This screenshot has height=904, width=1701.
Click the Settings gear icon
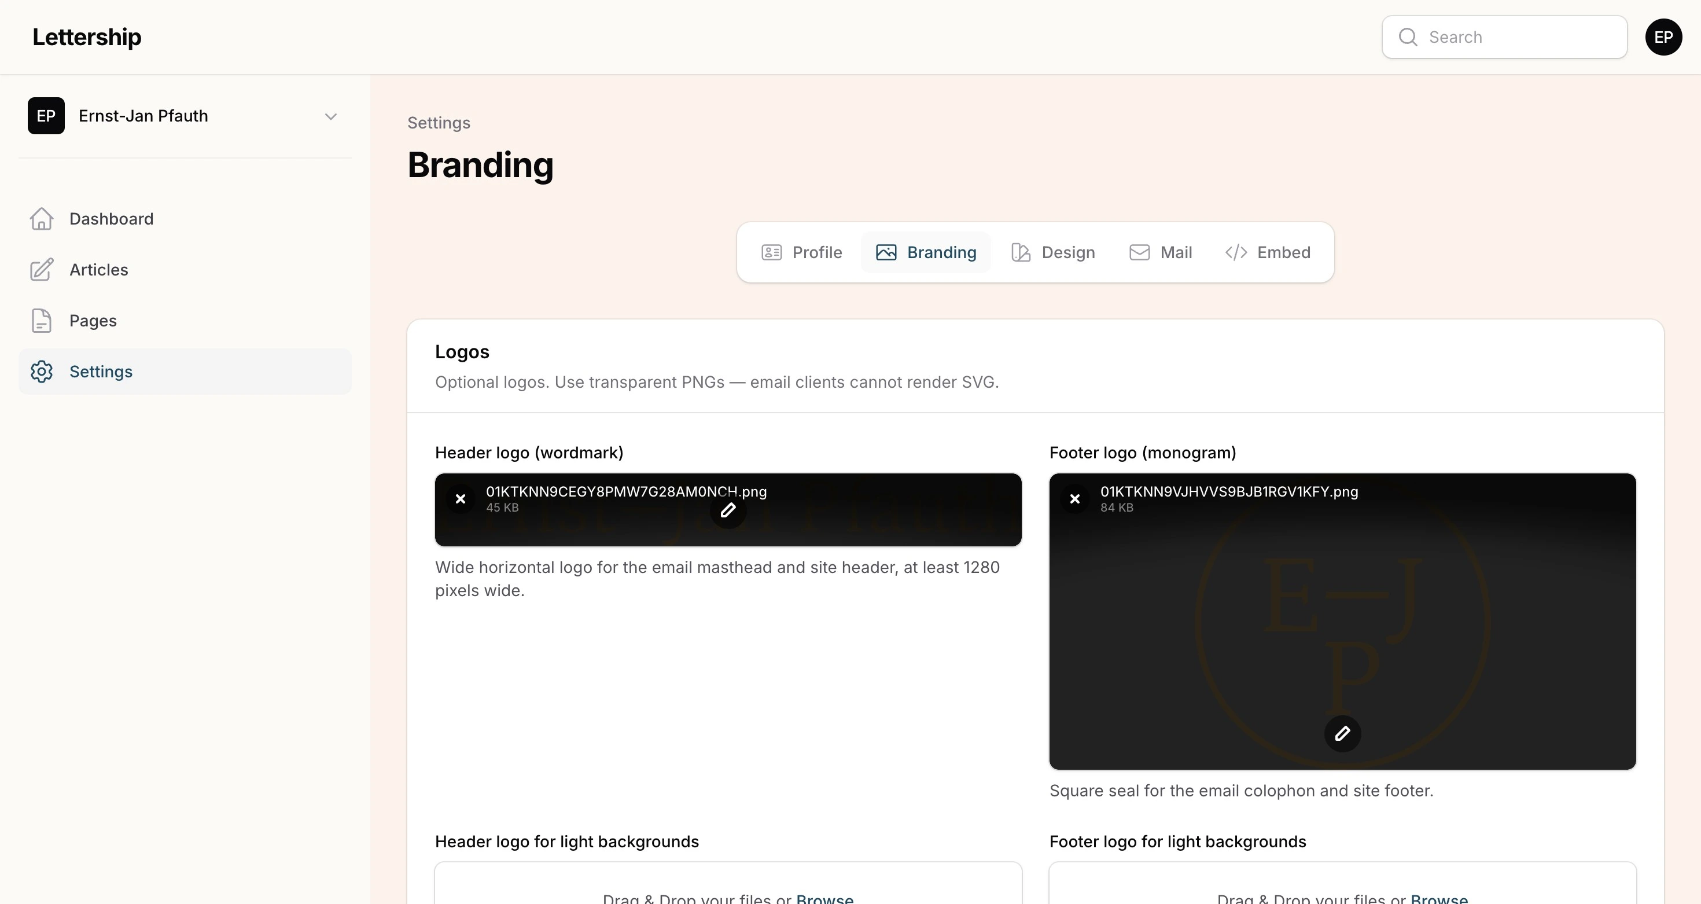coord(42,371)
